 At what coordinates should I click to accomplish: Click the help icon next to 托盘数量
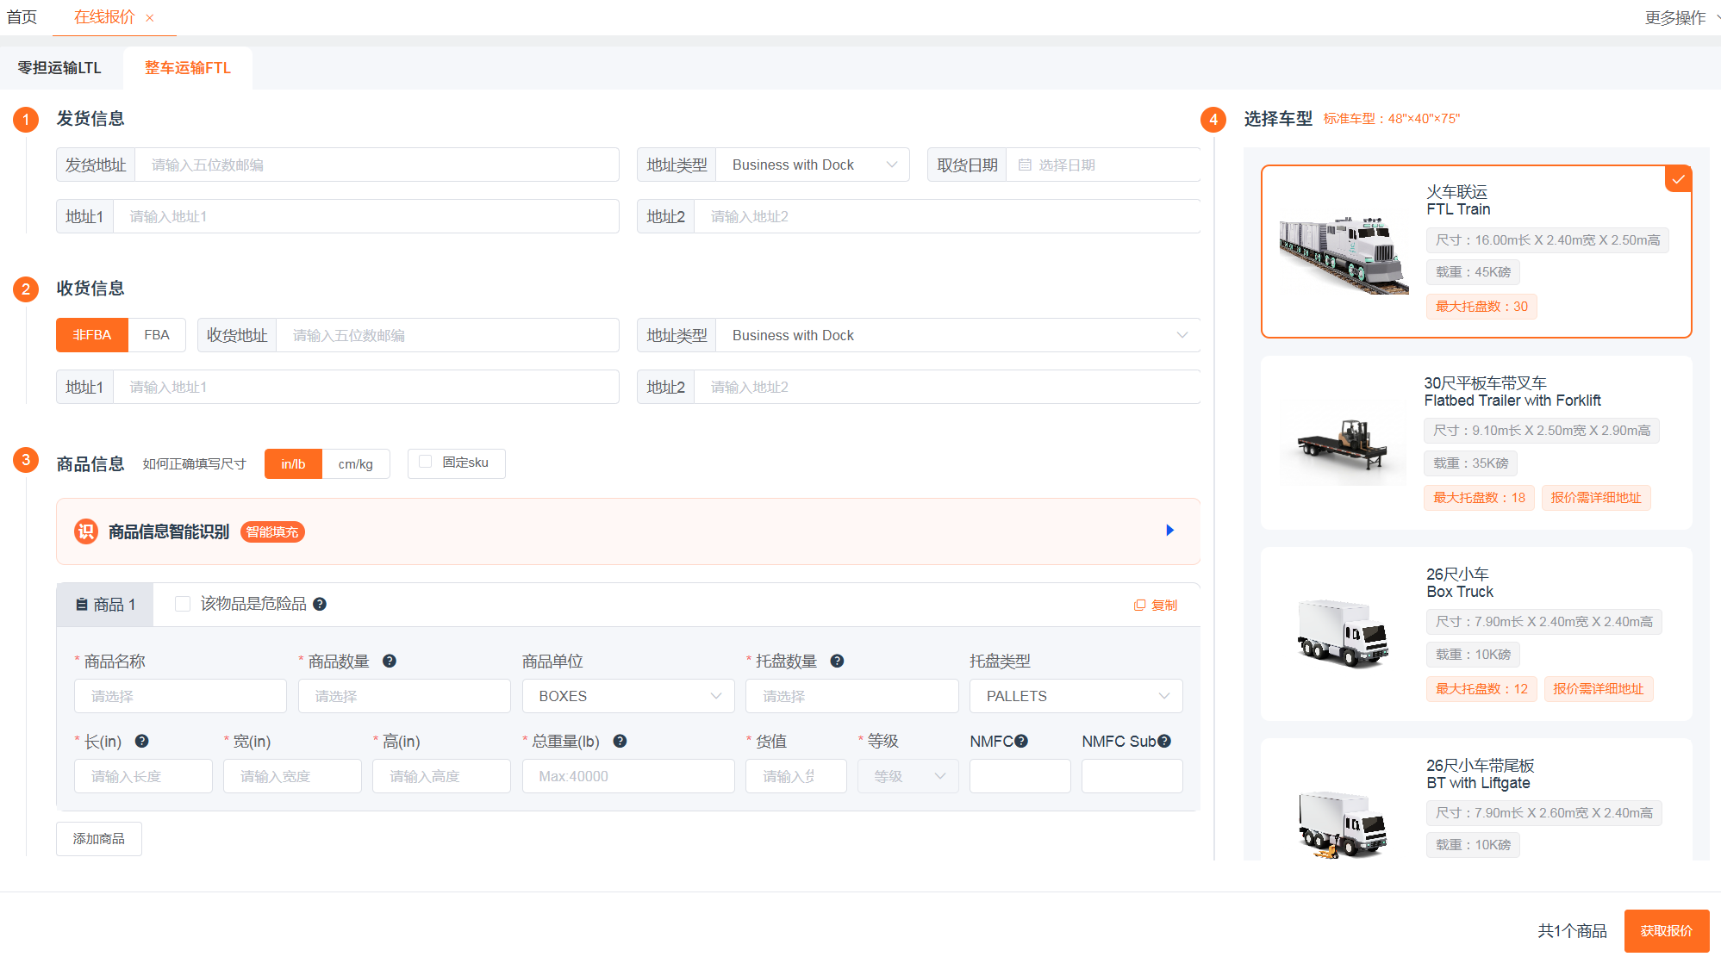[837, 661]
